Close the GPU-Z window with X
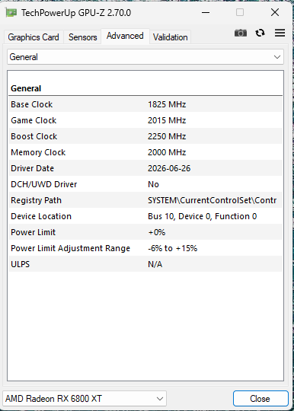Screen dimensions: 294x411 [x=275, y=12]
